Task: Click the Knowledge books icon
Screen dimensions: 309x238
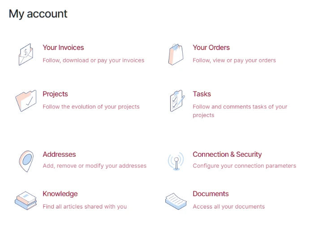Action: click(26, 200)
